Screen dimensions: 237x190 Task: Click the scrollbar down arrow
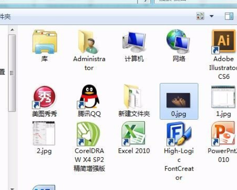pos(12,189)
